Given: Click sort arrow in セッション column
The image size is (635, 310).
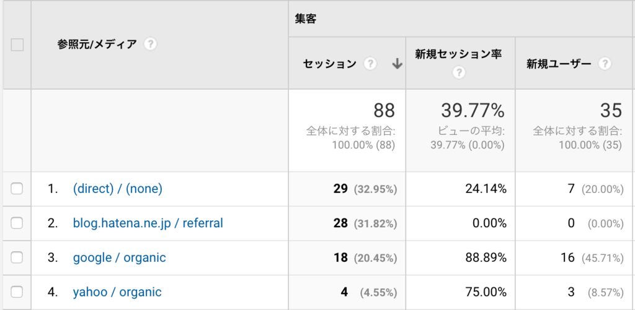Looking at the screenshot, I should click(397, 64).
